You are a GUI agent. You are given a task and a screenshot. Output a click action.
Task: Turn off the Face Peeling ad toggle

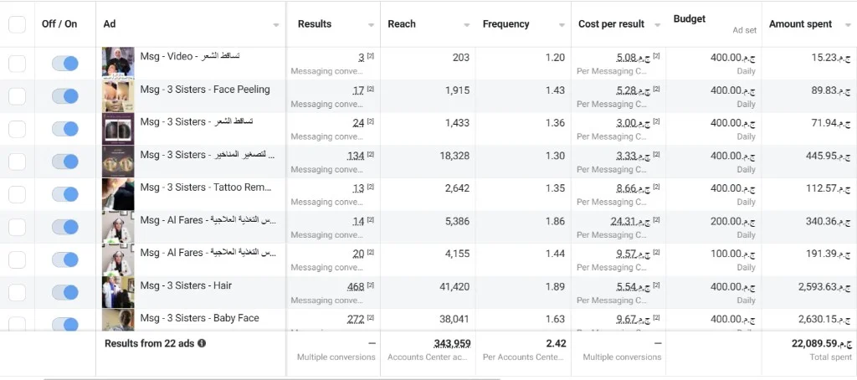[65, 96]
